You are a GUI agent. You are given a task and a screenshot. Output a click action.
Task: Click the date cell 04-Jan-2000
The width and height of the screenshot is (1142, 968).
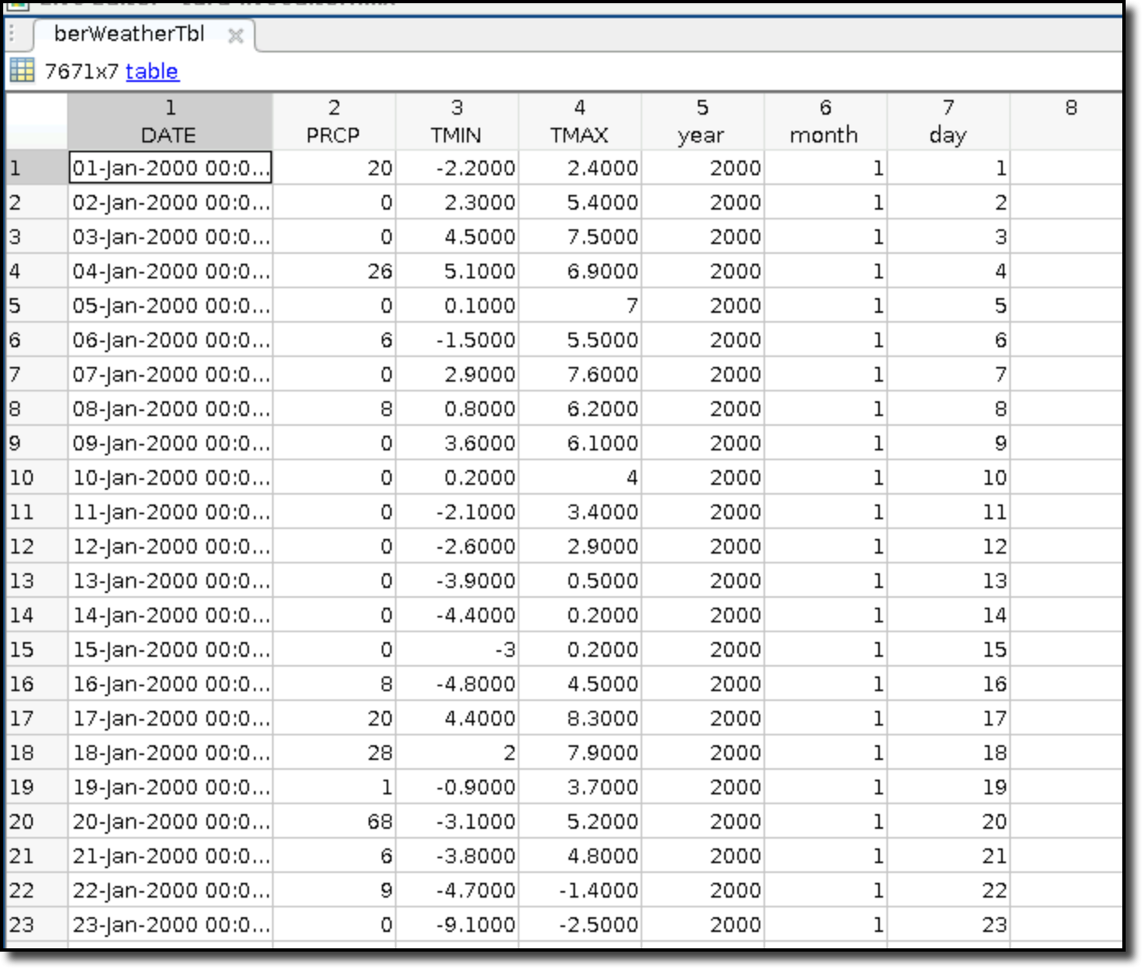pos(170,271)
